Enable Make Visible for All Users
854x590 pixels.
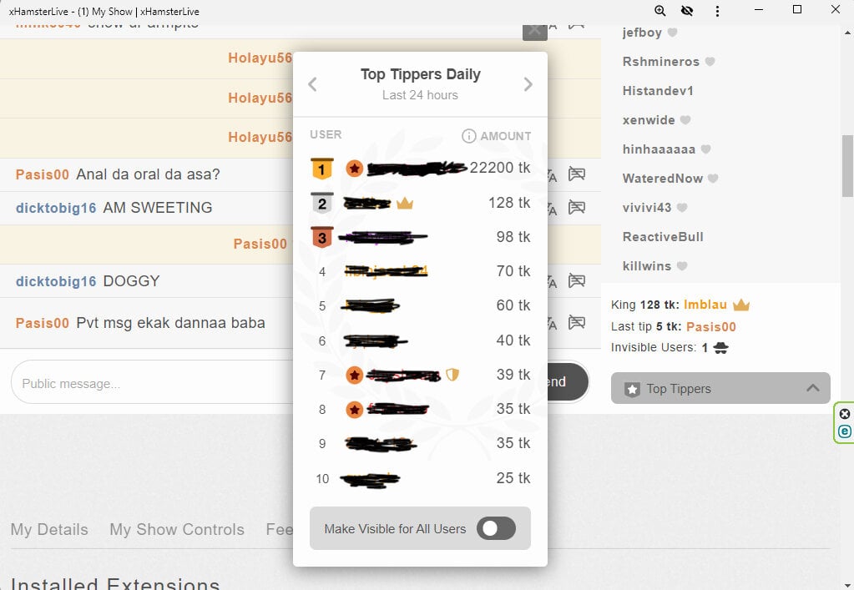[496, 528]
